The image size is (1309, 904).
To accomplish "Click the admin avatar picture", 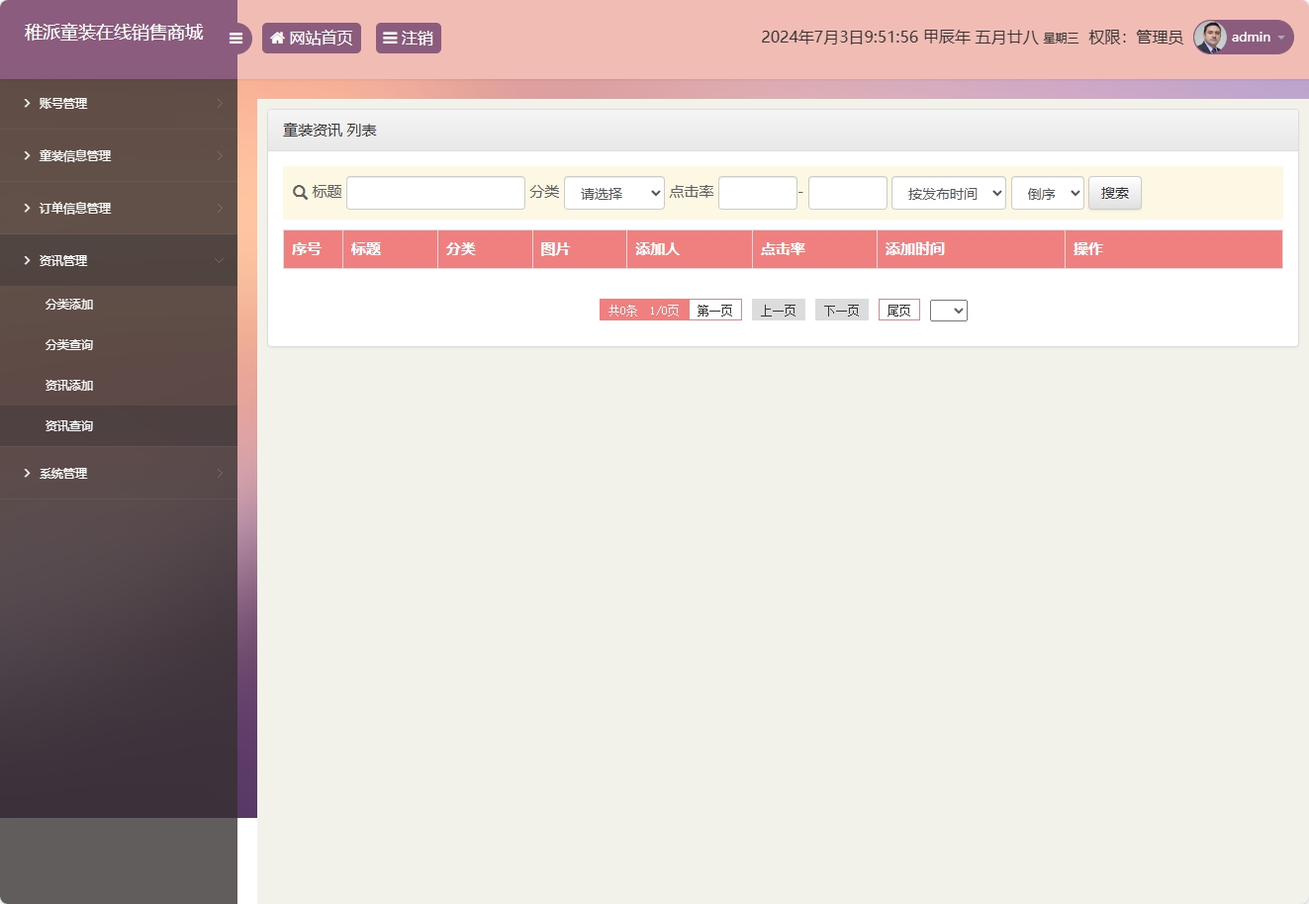I will pos(1209,38).
